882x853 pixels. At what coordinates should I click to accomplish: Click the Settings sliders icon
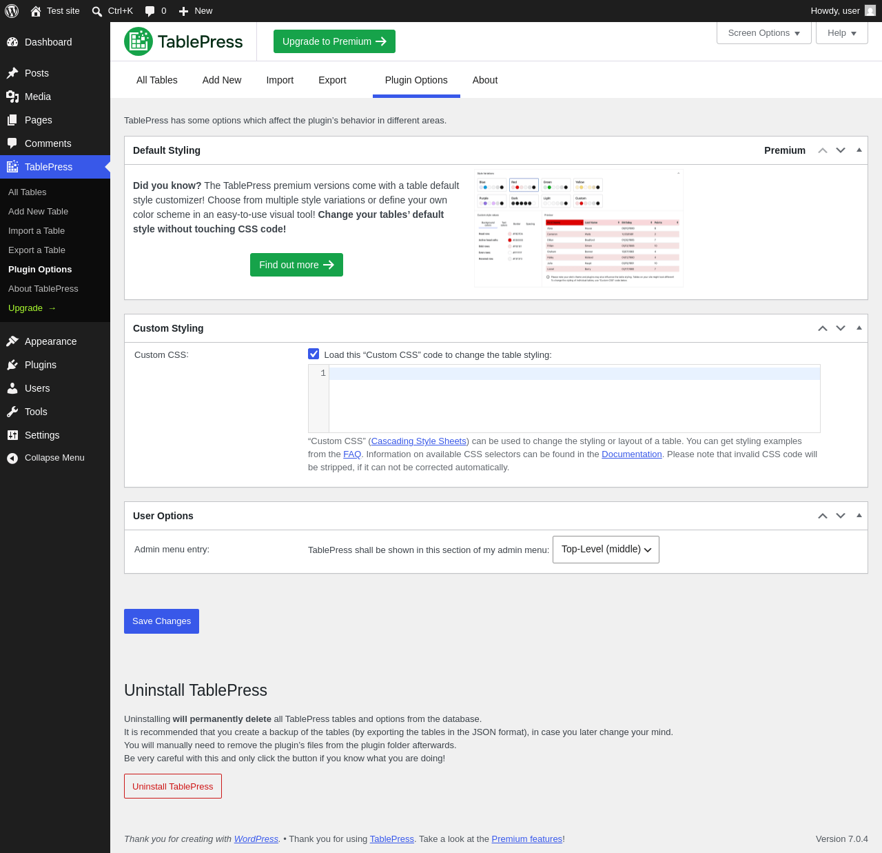click(x=12, y=435)
